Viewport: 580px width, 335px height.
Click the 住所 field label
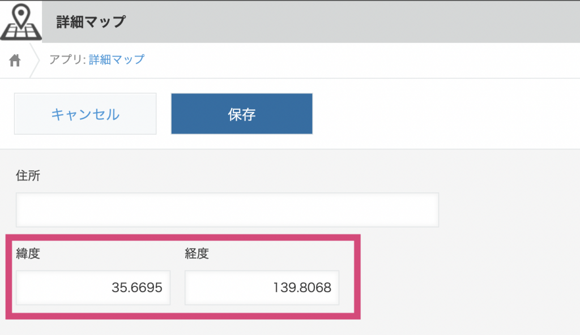click(28, 175)
